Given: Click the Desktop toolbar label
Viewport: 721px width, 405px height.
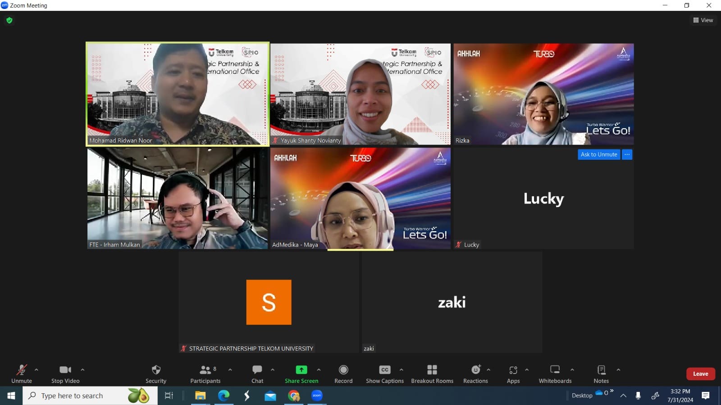Looking at the screenshot, I should pyautogui.click(x=582, y=396).
